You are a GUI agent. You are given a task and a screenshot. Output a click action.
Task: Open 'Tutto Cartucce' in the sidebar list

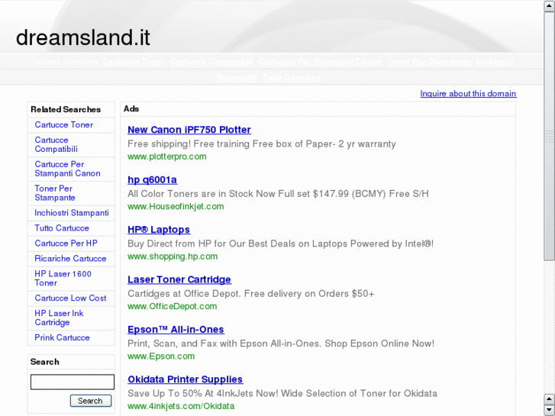click(x=62, y=228)
